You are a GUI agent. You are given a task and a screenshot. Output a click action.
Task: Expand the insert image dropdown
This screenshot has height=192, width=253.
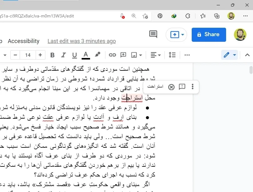tap(137, 55)
